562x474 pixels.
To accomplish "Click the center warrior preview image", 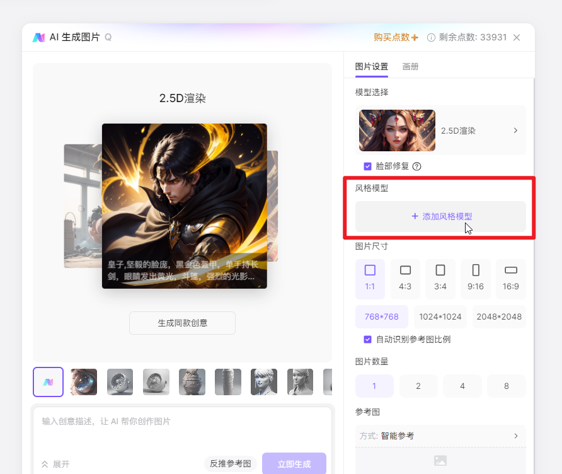I will point(185,206).
